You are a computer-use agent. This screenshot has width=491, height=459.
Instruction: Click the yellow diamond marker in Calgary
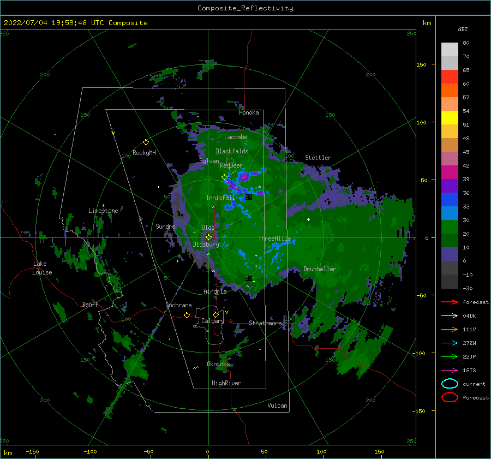[x=215, y=314]
